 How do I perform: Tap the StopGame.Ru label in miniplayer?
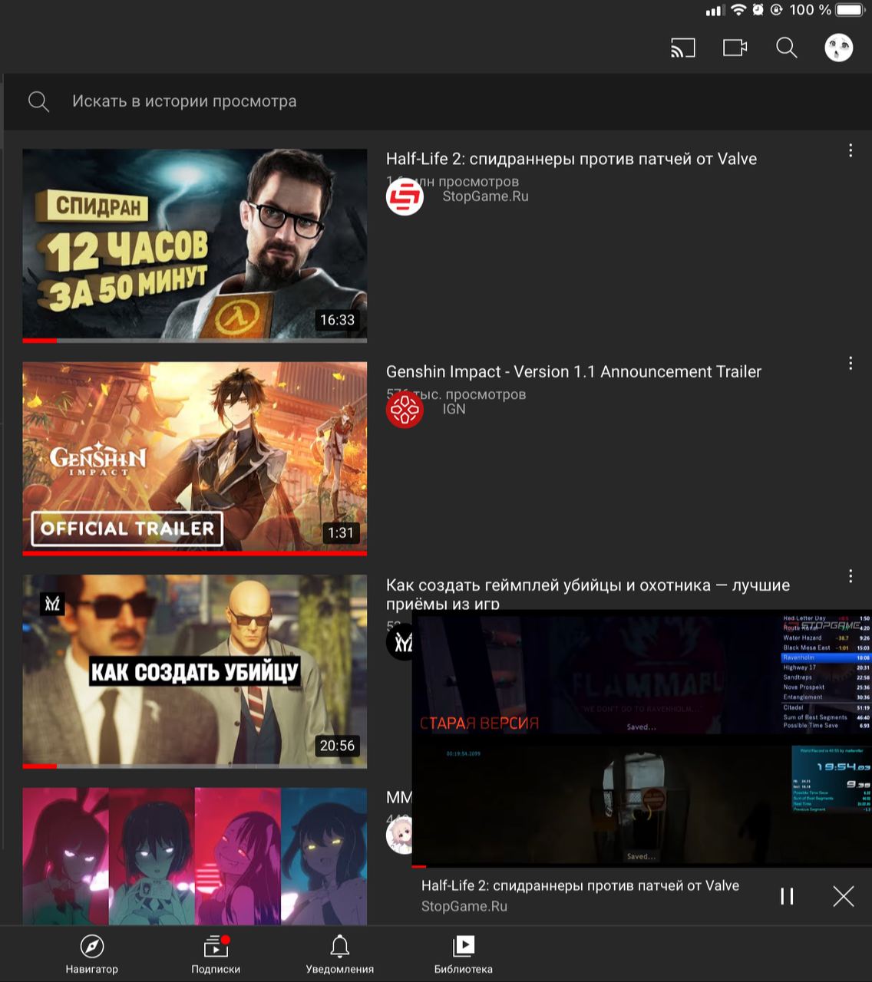pyautogui.click(x=464, y=906)
